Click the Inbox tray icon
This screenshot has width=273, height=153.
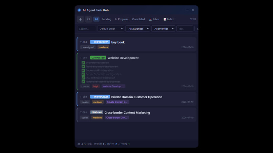pyautogui.click(x=150, y=19)
